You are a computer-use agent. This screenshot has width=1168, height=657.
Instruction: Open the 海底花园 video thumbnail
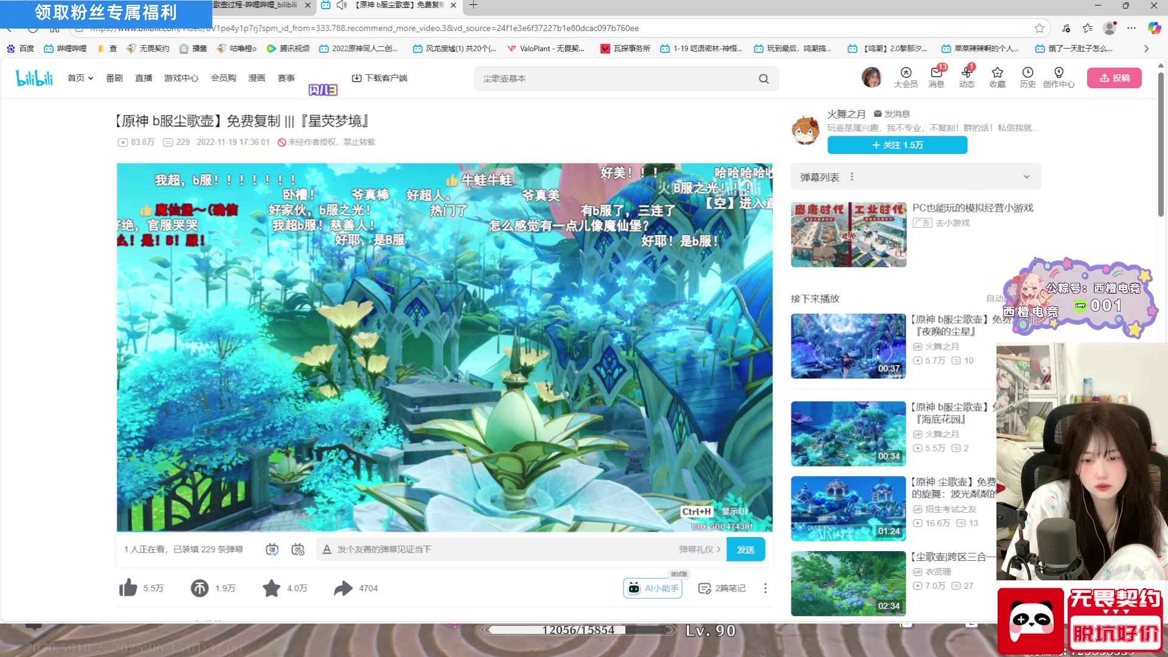coord(849,434)
